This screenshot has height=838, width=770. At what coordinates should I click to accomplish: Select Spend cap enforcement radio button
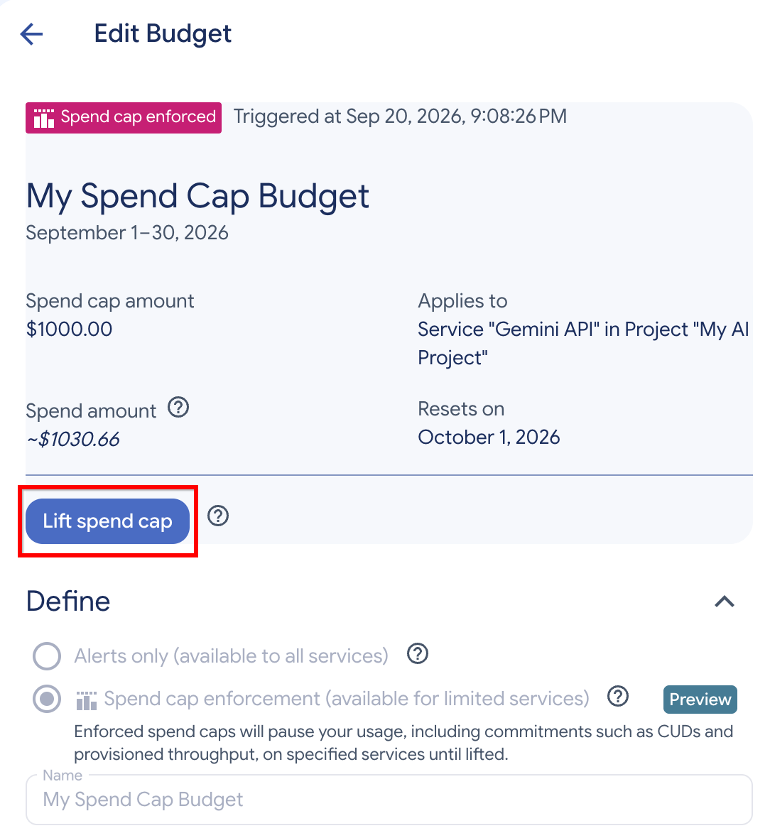pyautogui.click(x=47, y=699)
